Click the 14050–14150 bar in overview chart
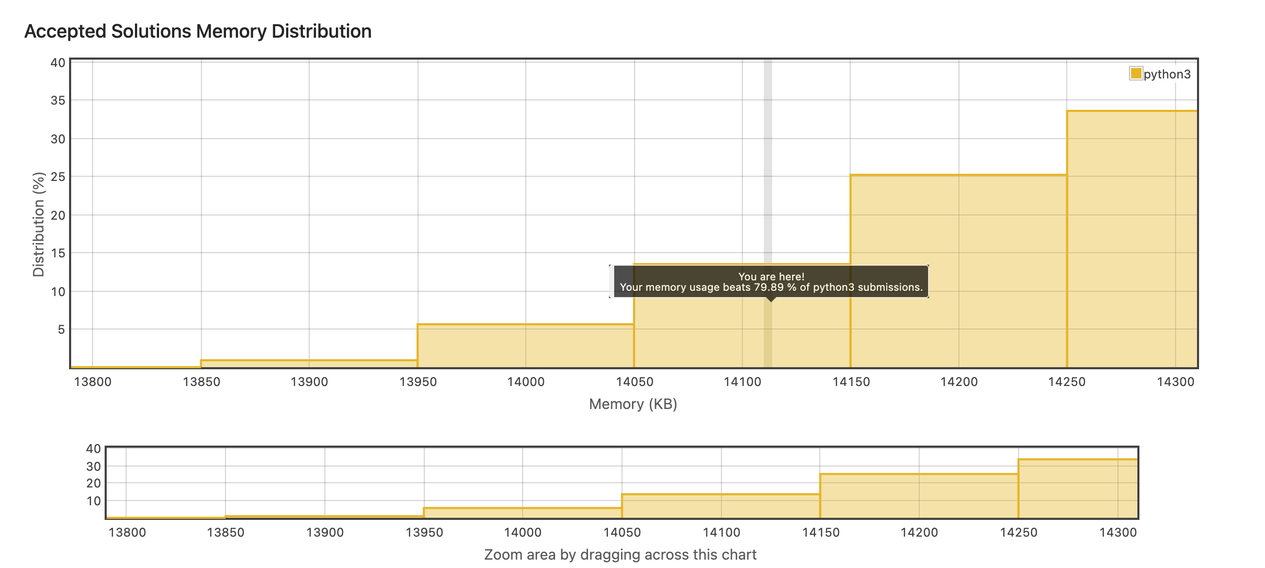The height and width of the screenshot is (568, 1265). click(x=720, y=506)
